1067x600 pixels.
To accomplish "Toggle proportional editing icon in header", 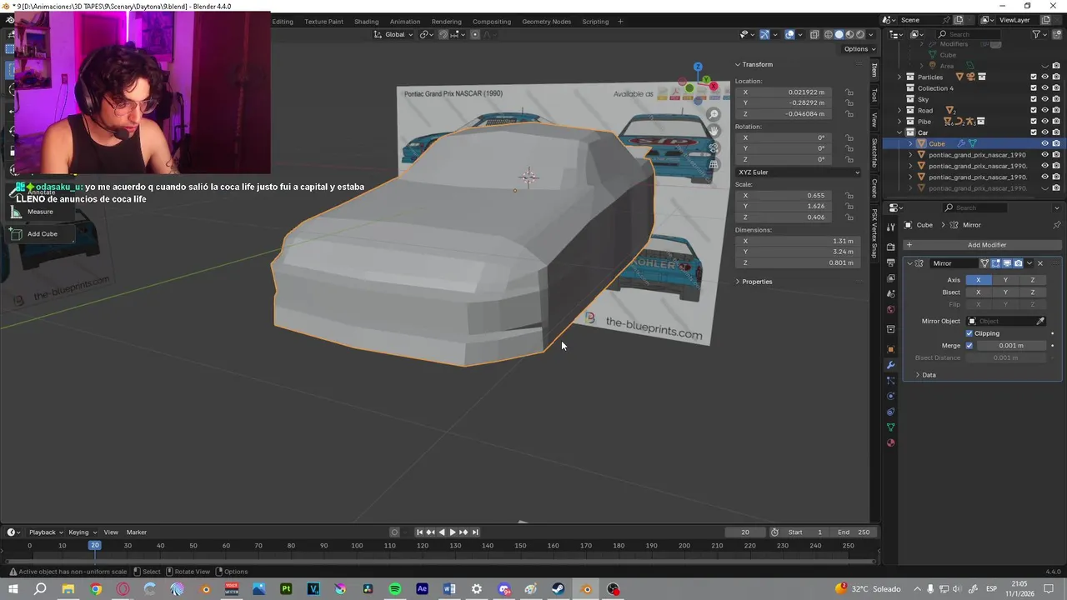I will pyautogui.click(x=475, y=34).
